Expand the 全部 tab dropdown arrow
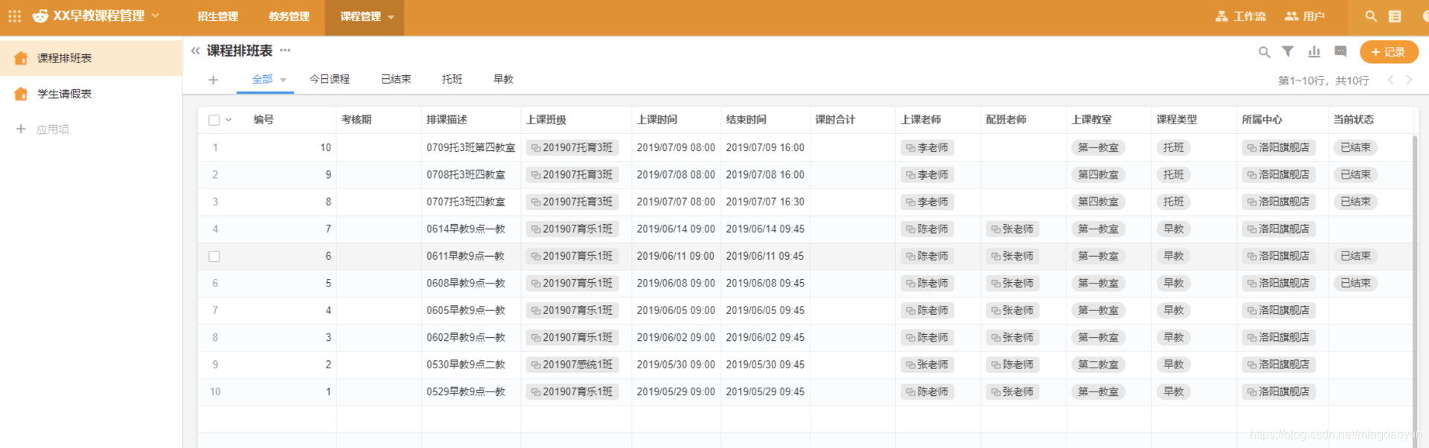 [x=284, y=80]
